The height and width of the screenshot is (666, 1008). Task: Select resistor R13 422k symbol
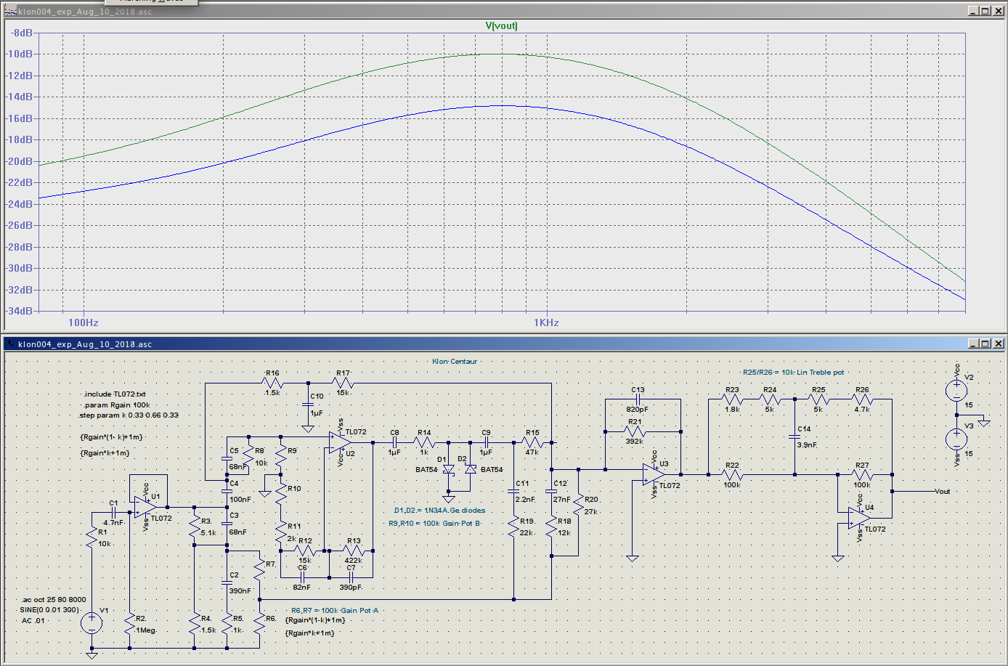(354, 551)
